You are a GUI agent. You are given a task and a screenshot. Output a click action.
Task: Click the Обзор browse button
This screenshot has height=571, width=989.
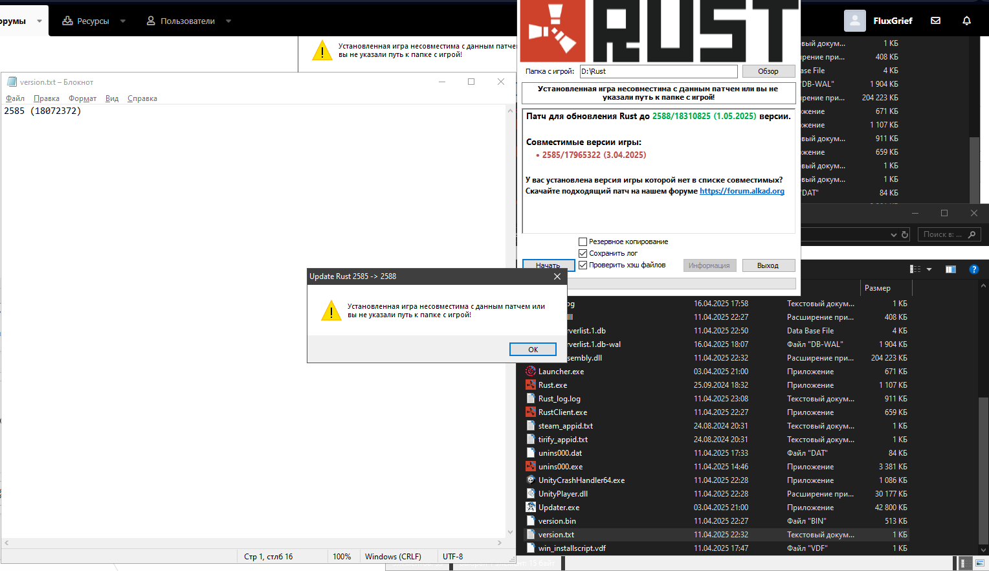(768, 71)
